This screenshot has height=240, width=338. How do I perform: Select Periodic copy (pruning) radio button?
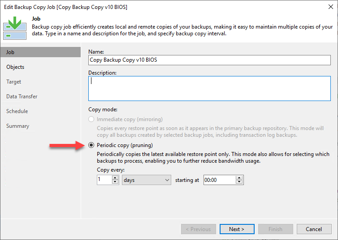(x=91, y=145)
